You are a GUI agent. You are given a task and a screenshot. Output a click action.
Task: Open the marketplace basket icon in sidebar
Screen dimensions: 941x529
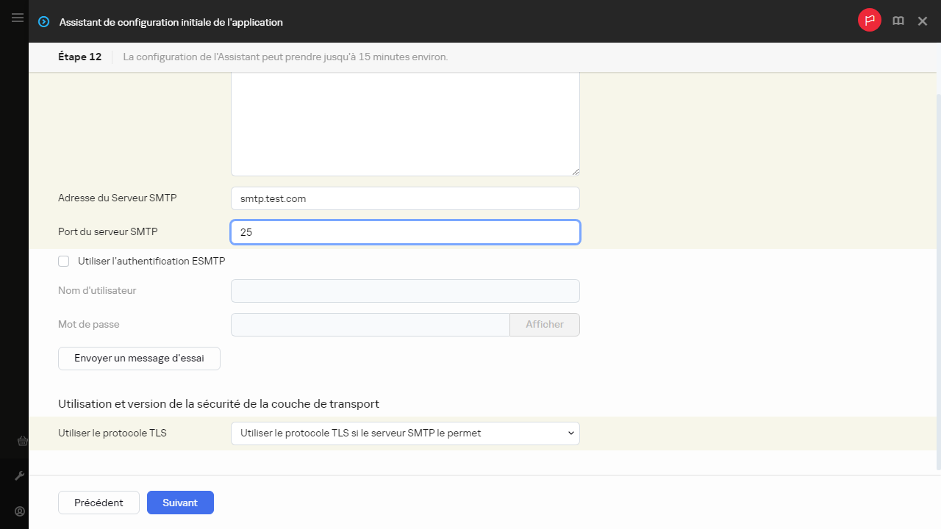coord(22,441)
